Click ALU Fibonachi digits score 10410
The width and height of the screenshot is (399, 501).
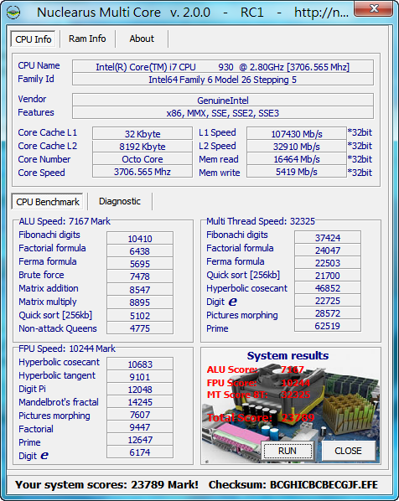(140, 239)
